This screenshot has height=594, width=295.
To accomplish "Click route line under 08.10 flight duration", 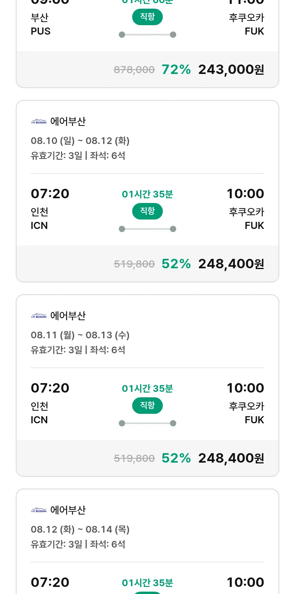I will (x=147, y=229).
